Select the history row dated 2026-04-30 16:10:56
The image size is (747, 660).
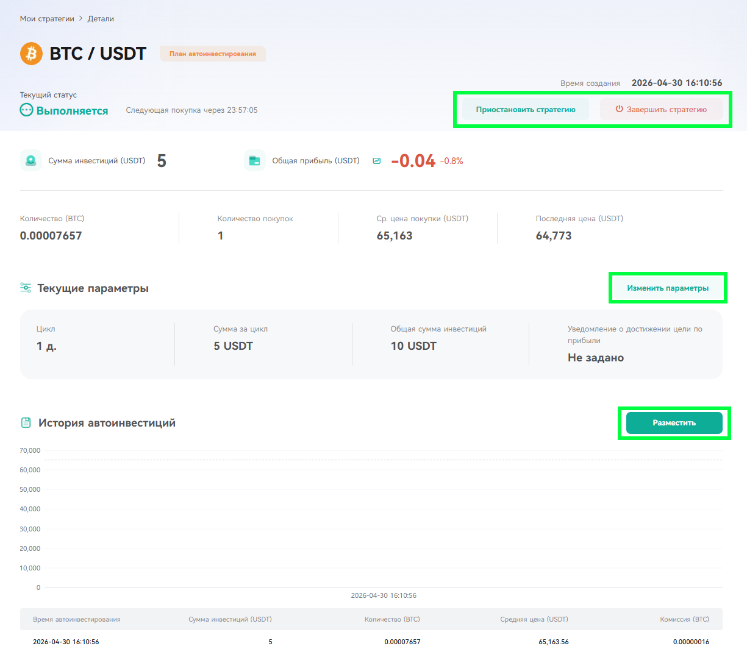point(371,642)
